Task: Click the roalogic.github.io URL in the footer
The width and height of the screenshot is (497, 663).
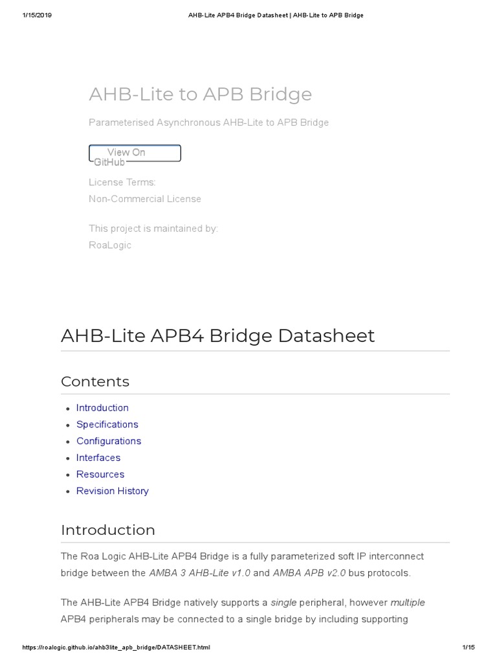Action: 116,647
